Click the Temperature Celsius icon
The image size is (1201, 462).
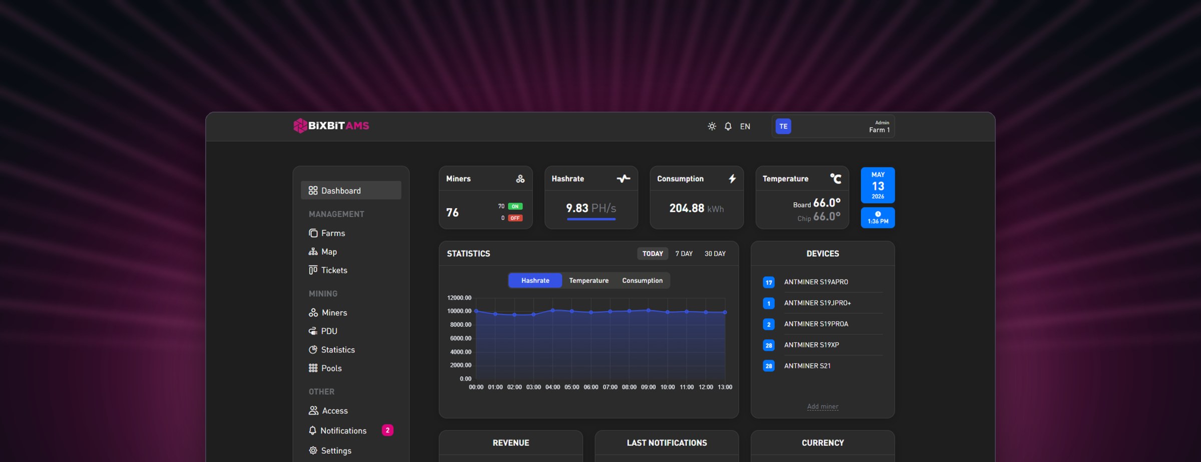click(x=836, y=179)
